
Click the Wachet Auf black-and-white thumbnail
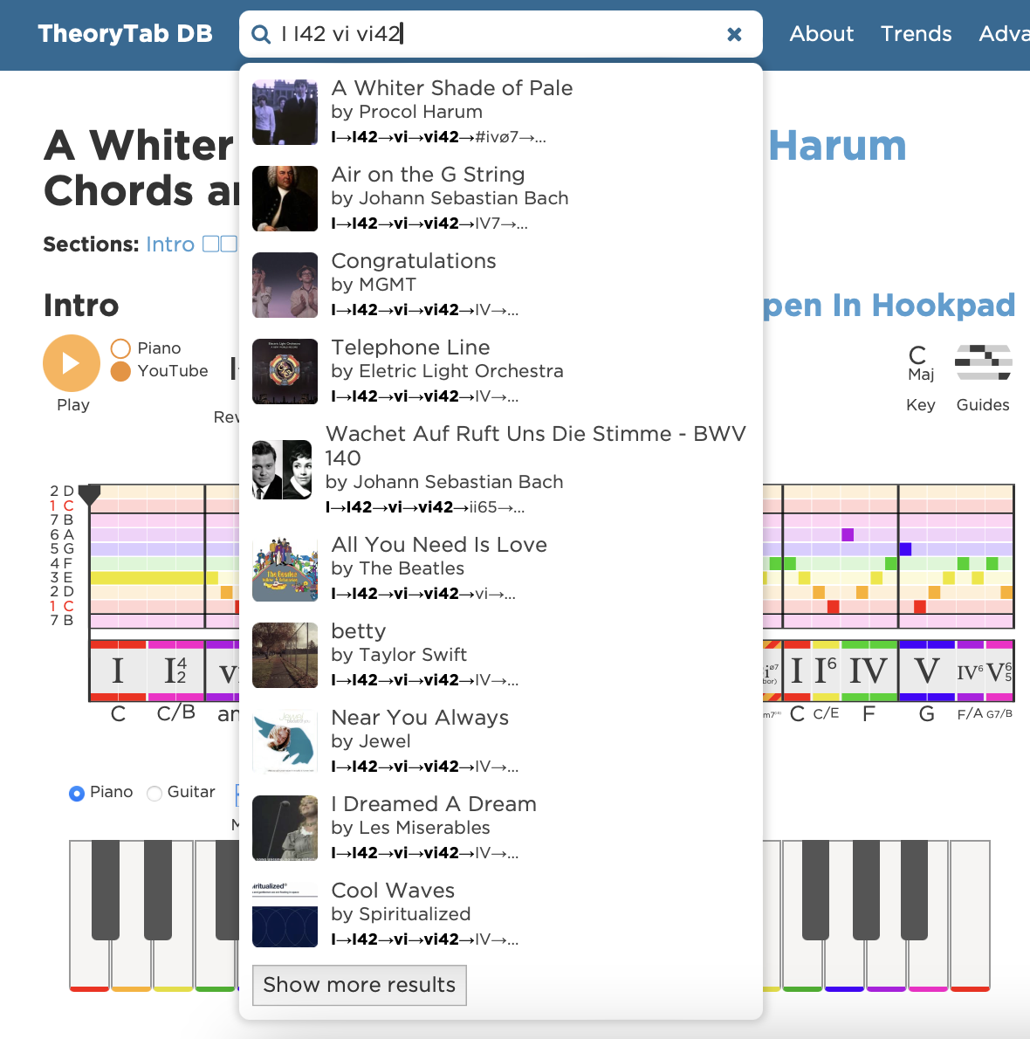pyautogui.click(x=282, y=470)
